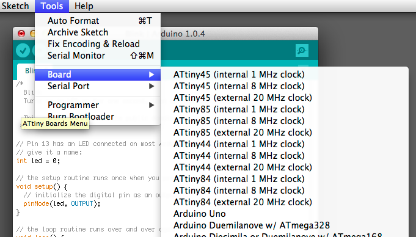Screen dimensions: 416x237
Task: Select ATtiny45 (internal 8 MHz clock) board
Action: click(x=285, y=86)
